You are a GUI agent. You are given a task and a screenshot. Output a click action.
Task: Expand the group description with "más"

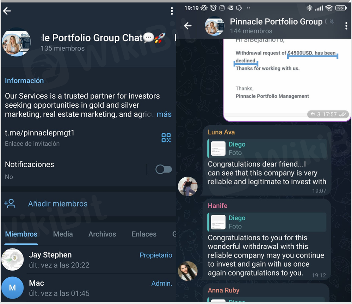coord(164,114)
